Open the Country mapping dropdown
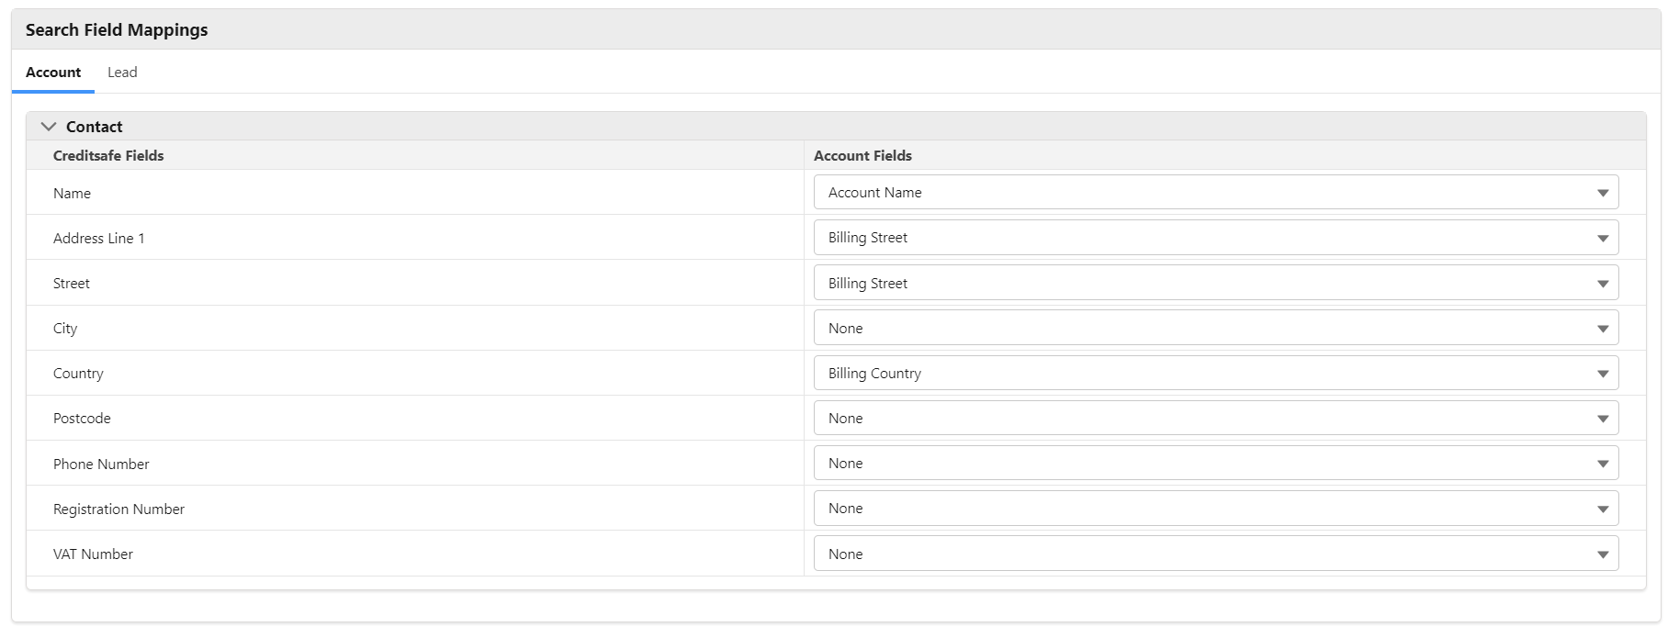The height and width of the screenshot is (638, 1679). [x=1215, y=374]
